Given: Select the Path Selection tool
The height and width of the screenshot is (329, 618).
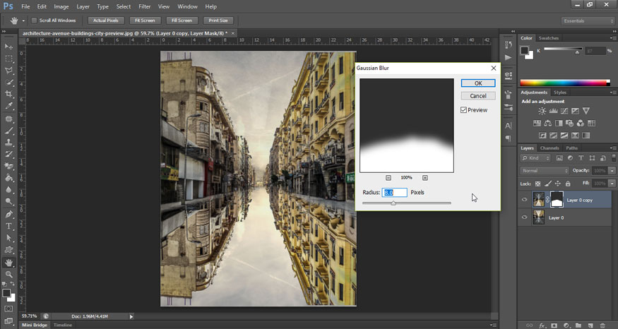Looking at the screenshot, I should click(8, 238).
